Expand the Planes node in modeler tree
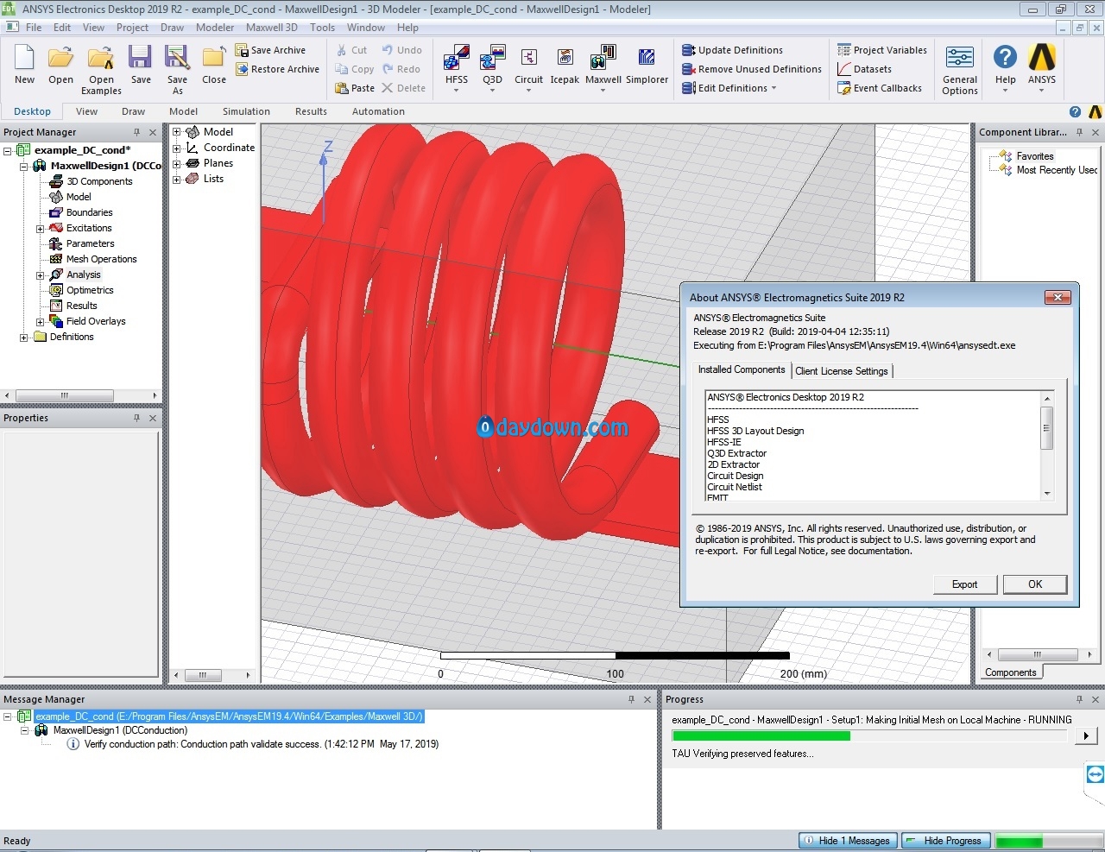 point(176,163)
